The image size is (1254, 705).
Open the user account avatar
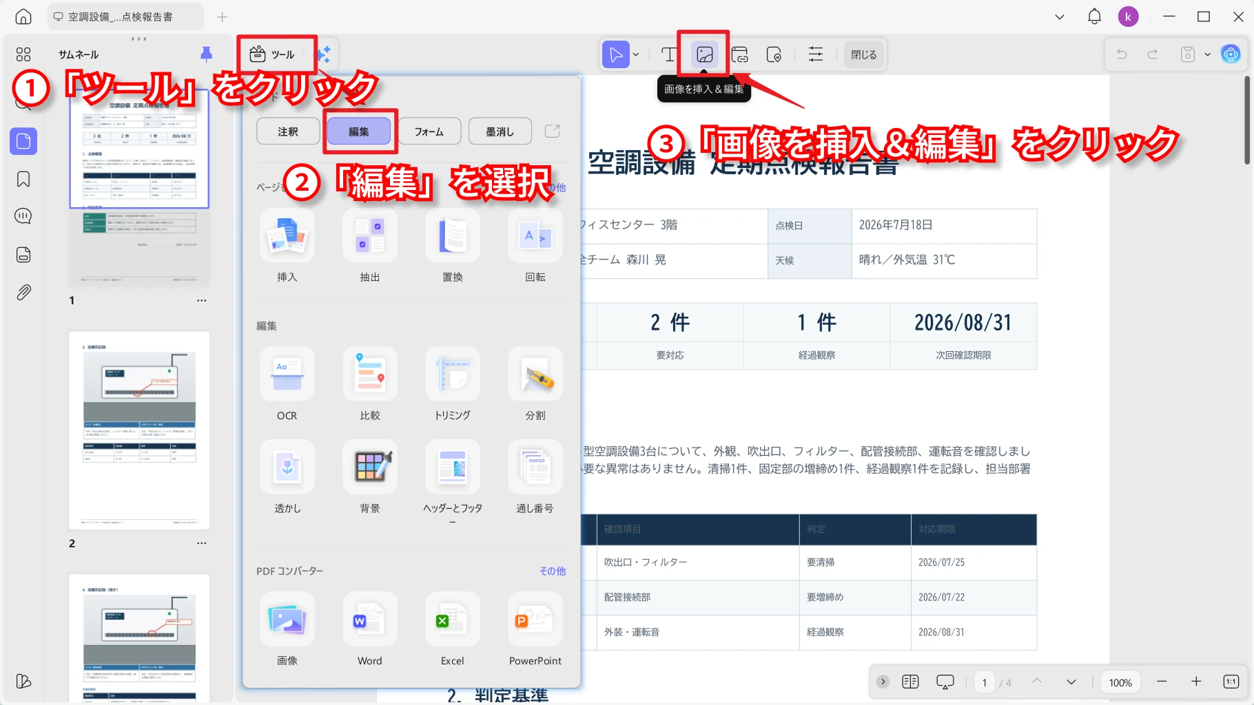[1128, 17]
